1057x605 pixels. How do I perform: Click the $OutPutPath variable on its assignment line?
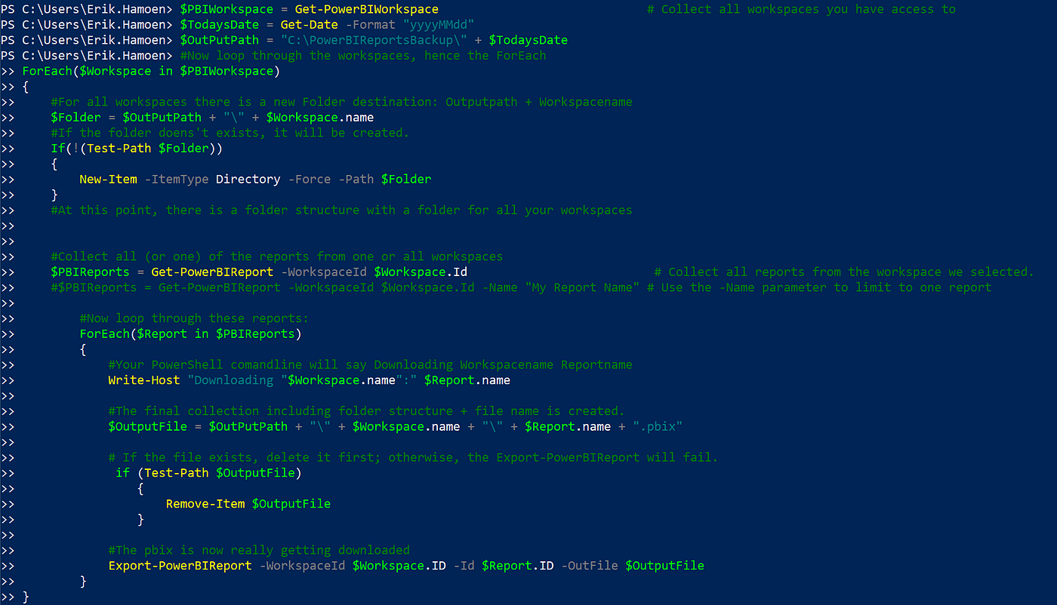[x=219, y=40]
